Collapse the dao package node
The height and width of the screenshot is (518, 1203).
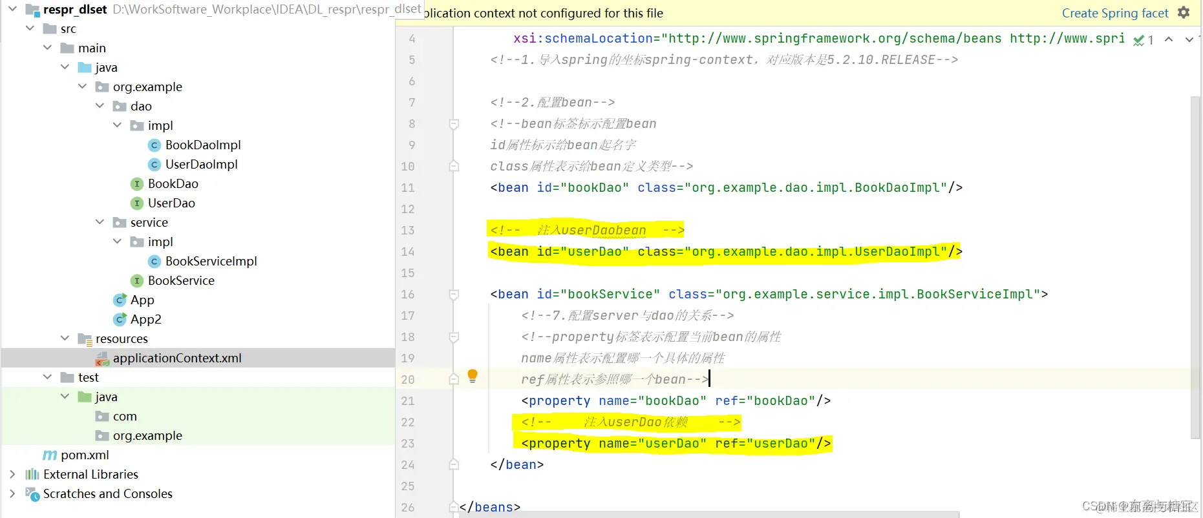pos(100,106)
